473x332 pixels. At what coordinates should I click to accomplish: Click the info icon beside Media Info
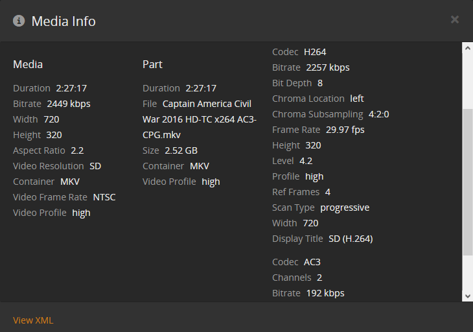coord(19,21)
